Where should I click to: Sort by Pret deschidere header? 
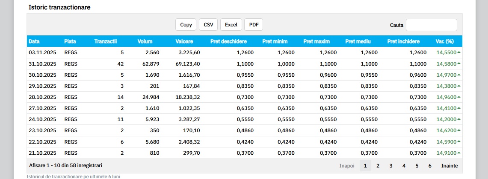click(228, 41)
